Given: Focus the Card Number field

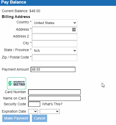Looking at the screenshot, I should click(x=54, y=92).
